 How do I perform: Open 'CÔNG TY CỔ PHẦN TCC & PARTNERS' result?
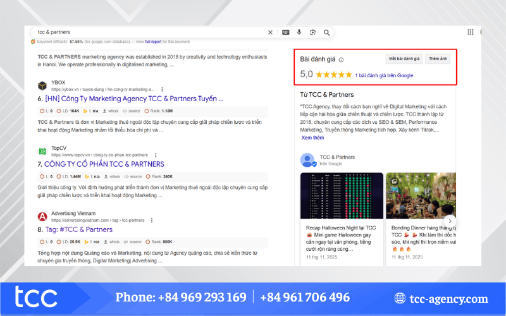click(x=104, y=164)
